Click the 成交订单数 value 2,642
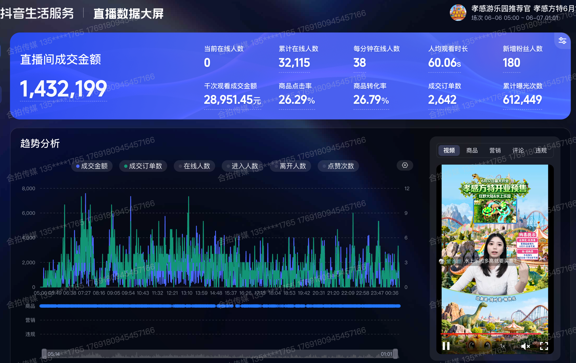Screen dimensions: 576x363 pyautogui.click(x=442, y=100)
